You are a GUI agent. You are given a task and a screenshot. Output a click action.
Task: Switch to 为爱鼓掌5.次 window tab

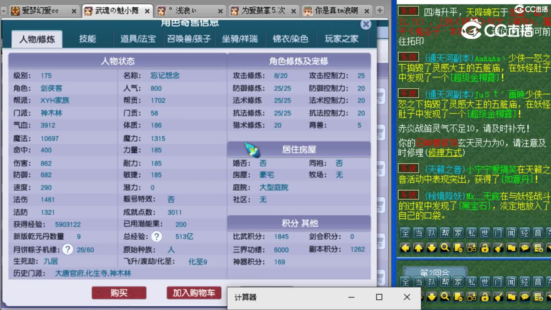pyautogui.click(x=263, y=12)
